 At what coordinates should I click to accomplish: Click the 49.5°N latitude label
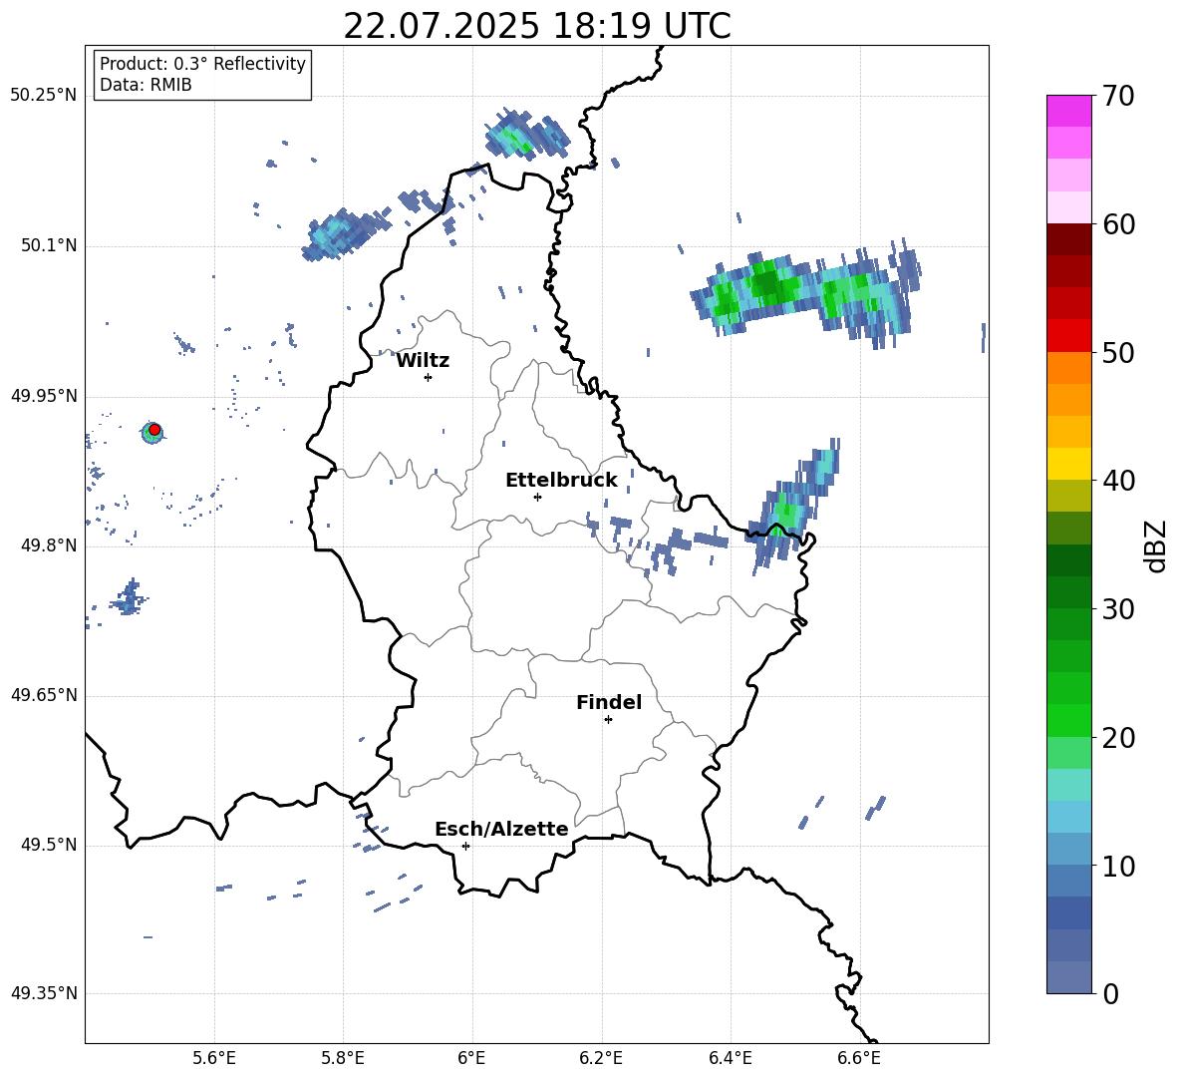[49, 845]
